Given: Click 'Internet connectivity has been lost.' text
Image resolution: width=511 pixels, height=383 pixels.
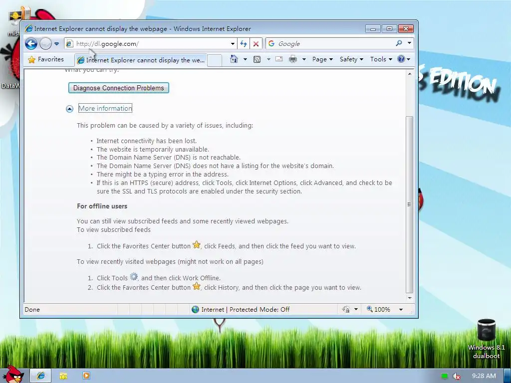Looking at the screenshot, I should click(147, 141).
